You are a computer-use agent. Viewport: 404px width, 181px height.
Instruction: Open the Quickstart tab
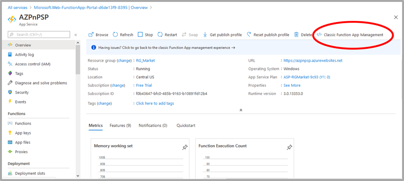(186, 126)
